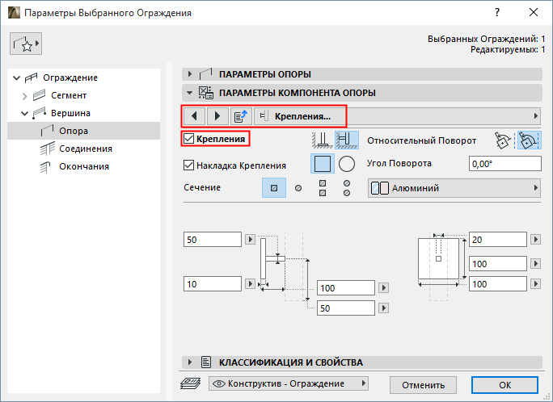Toggle the Накладка Крепления checkbox
The height and width of the screenshot is (402, 553).
coord(188,165)
